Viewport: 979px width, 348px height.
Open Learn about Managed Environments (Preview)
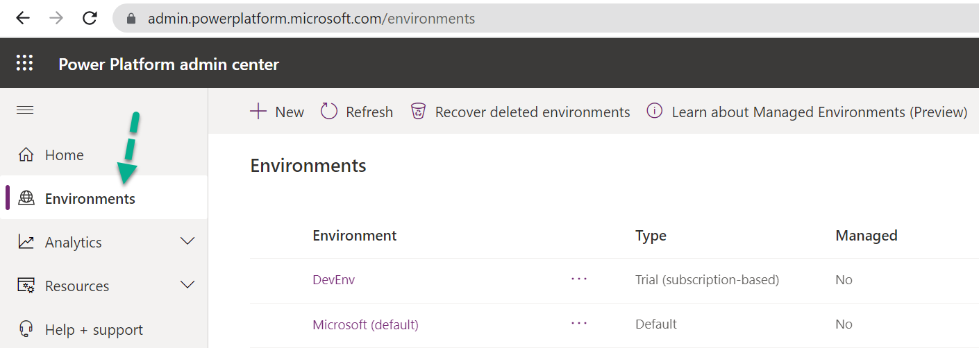pyautogui.click(x=807, y=112)
